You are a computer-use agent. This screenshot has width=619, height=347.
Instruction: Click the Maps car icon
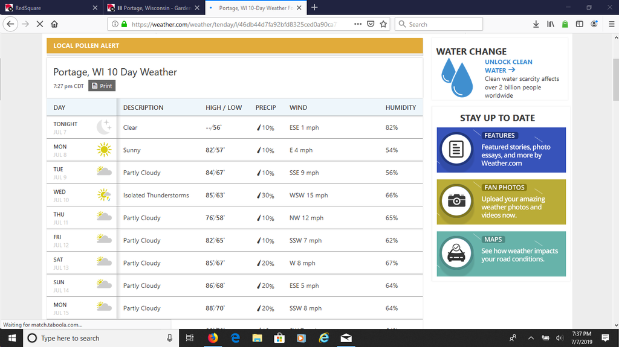(x=456, y=253)
